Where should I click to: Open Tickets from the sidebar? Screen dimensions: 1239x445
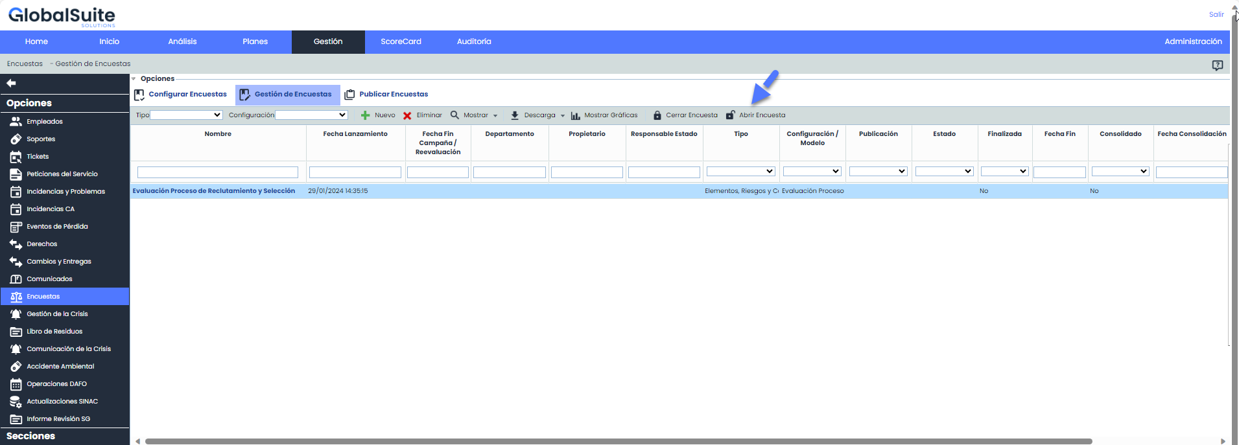38,157
